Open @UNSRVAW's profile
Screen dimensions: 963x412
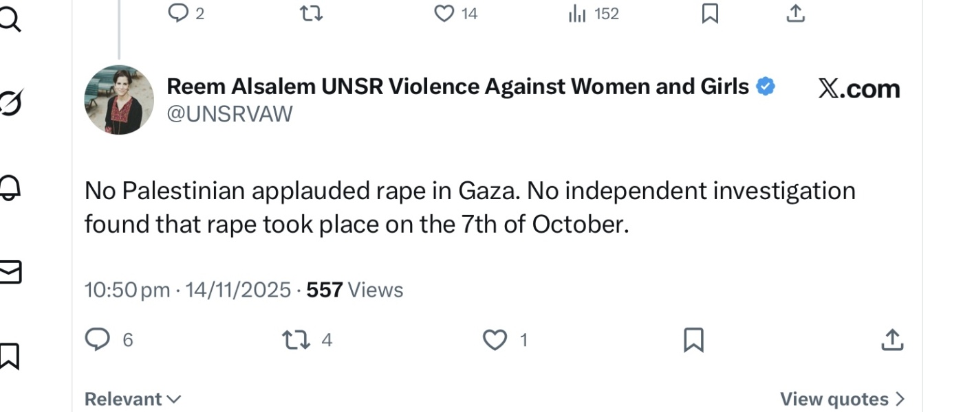230,113
